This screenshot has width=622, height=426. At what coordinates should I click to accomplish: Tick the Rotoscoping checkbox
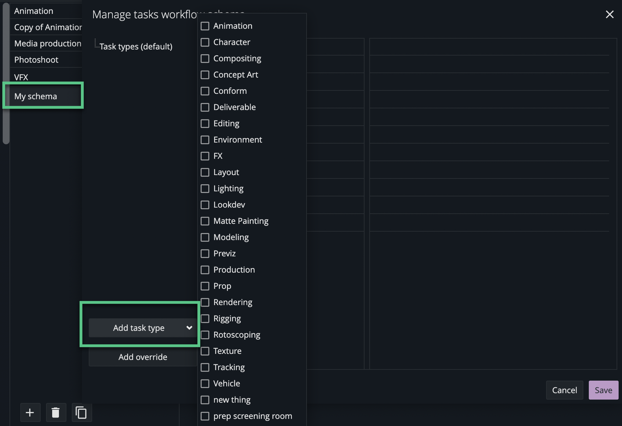(205, 335)
